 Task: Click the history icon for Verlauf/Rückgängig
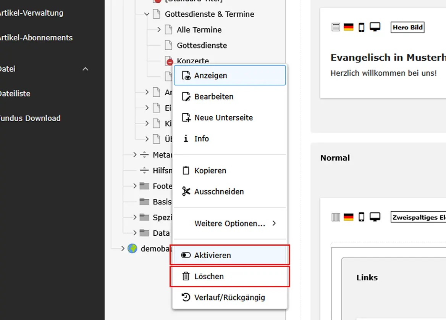(186, 297)
